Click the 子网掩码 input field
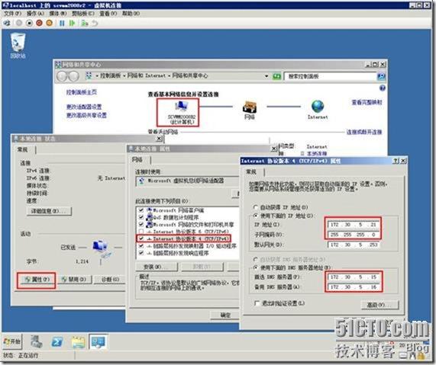Viewport: 436px width, 365px height. point(353,235)
